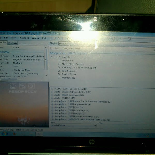Select track 07 Maintenance
Image resolution: width=155 pixels, height=155 pixels.
(66, 78)
